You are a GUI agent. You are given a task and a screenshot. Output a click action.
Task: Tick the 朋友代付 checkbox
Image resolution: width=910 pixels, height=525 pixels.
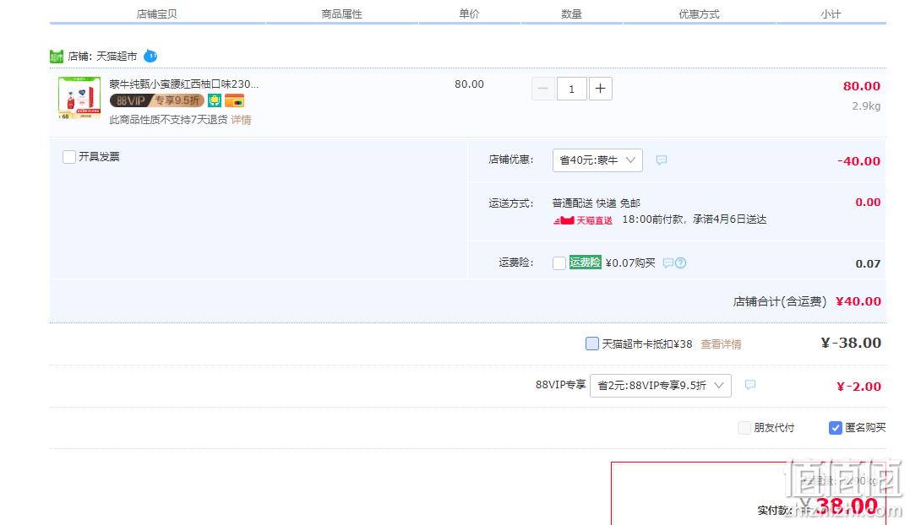(x=744, y=428)
